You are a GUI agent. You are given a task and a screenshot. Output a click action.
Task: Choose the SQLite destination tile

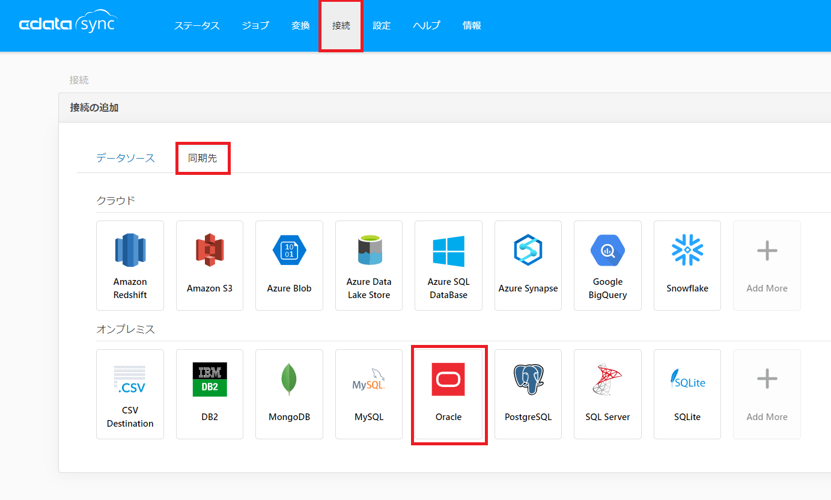(687, 394)
